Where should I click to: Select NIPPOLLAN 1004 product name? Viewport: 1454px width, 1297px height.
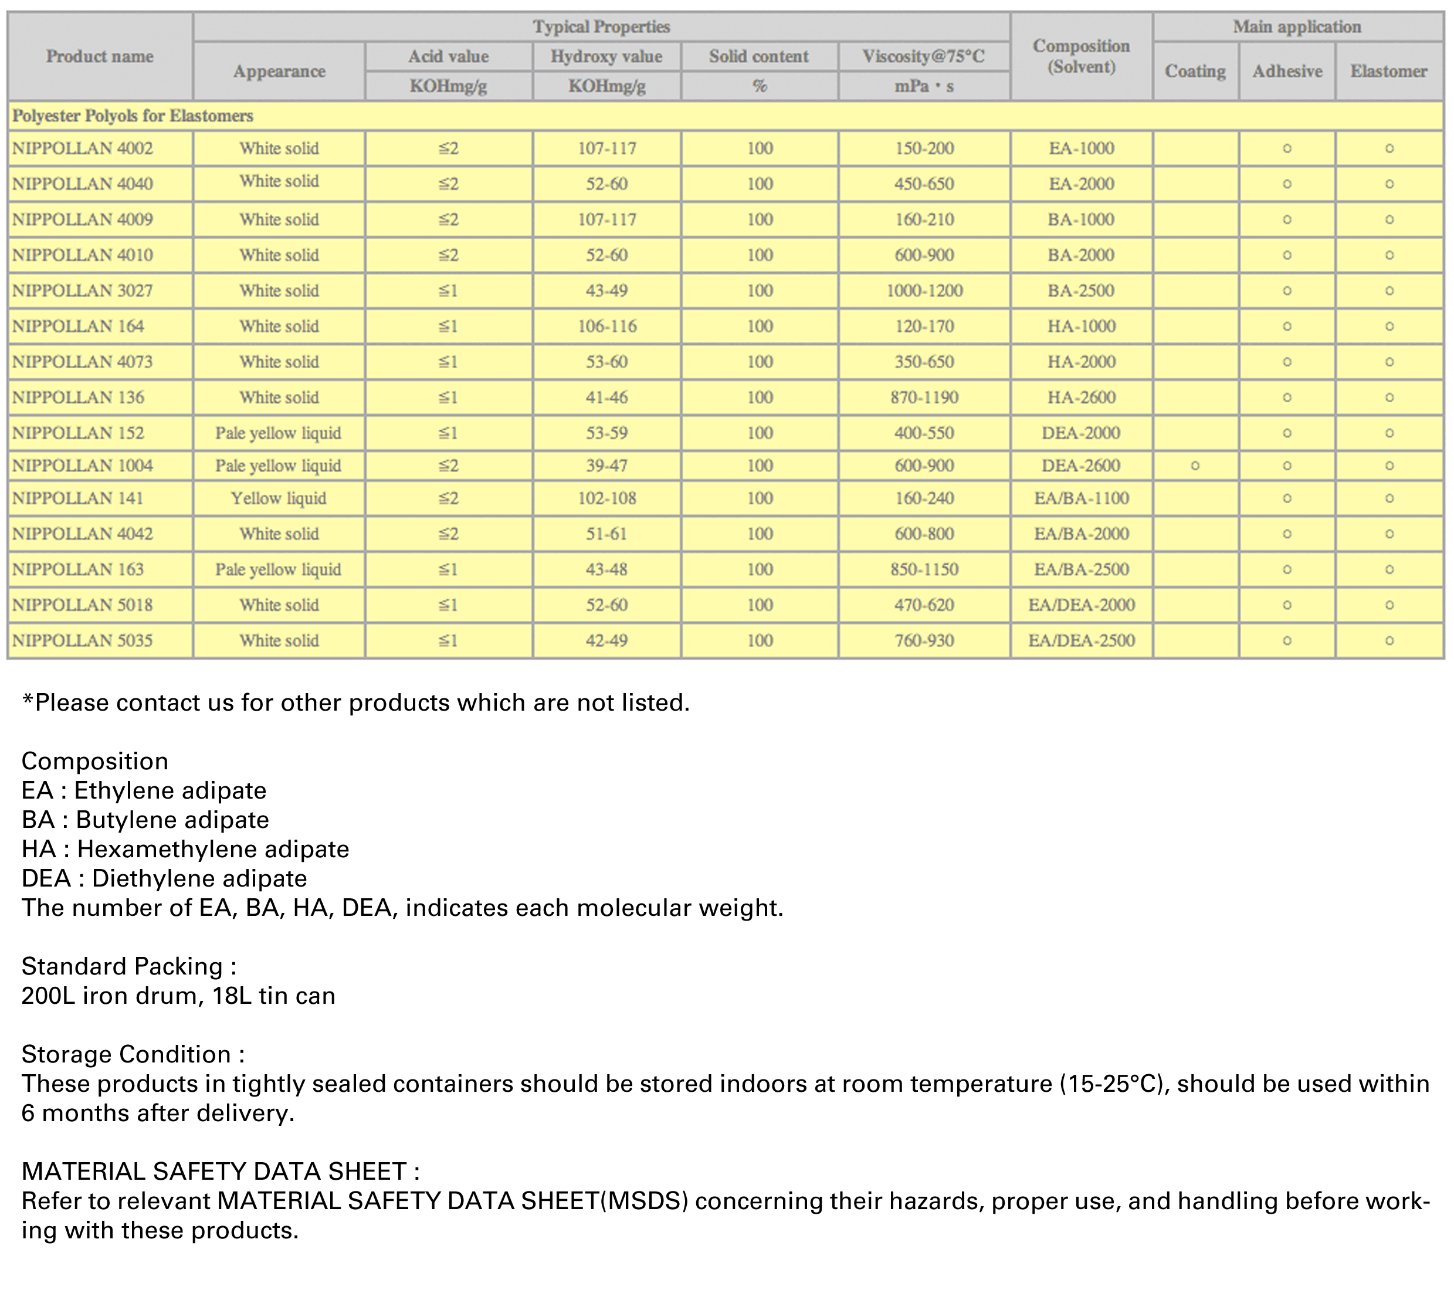point(83,466)
